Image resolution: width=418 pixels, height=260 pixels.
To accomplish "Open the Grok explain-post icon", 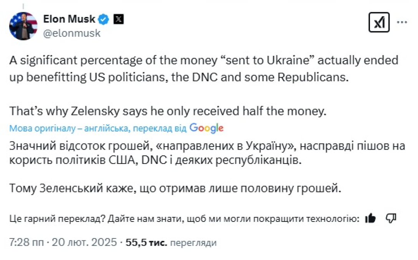I will [379, 22].
